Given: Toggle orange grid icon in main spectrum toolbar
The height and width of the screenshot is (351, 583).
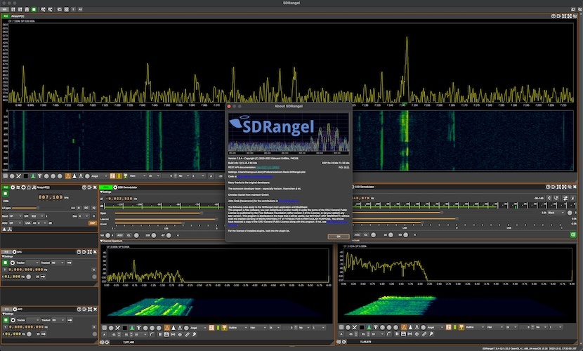Looking at the screenshot, I should point(112,176).
